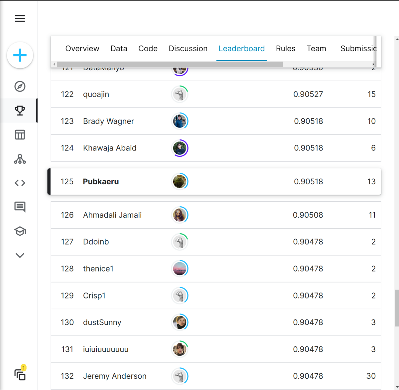Open the Datasets icon in the sidebar
This screenshot has height=390, width=399.
pyautogui.click(x=20, y=135)
